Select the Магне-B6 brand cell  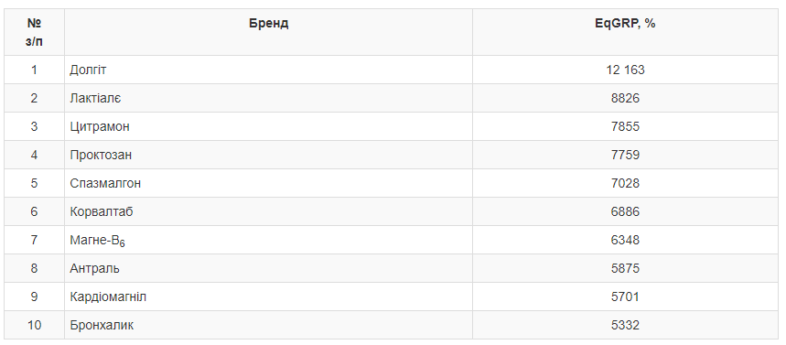pyautogui.click(x=268, y=240)
